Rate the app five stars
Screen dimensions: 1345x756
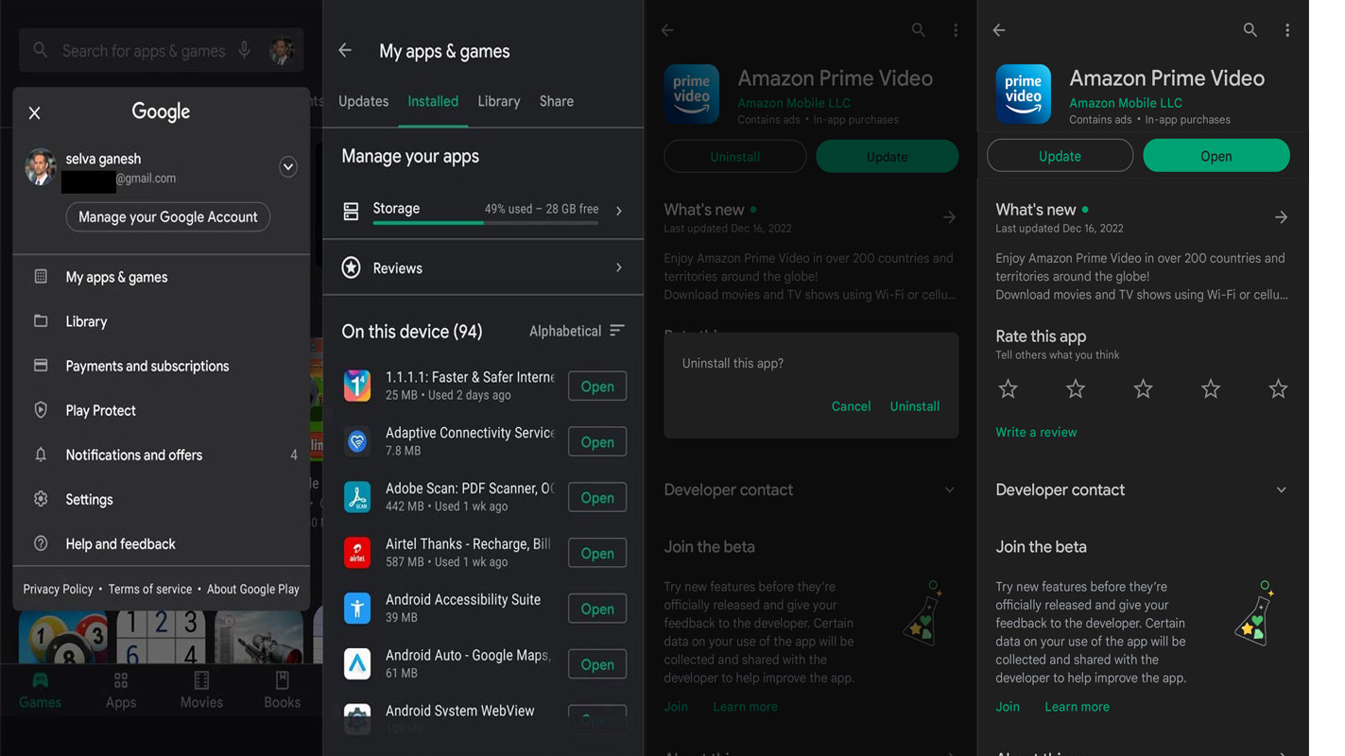[x=1278, y=388]
